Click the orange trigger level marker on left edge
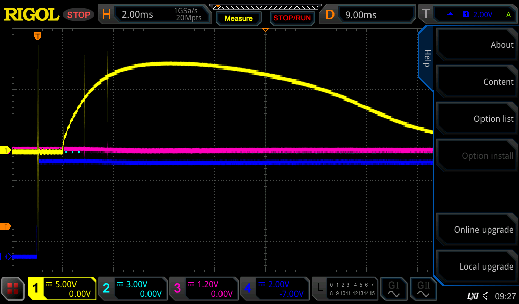519x304 pixels. click(6, 226)
